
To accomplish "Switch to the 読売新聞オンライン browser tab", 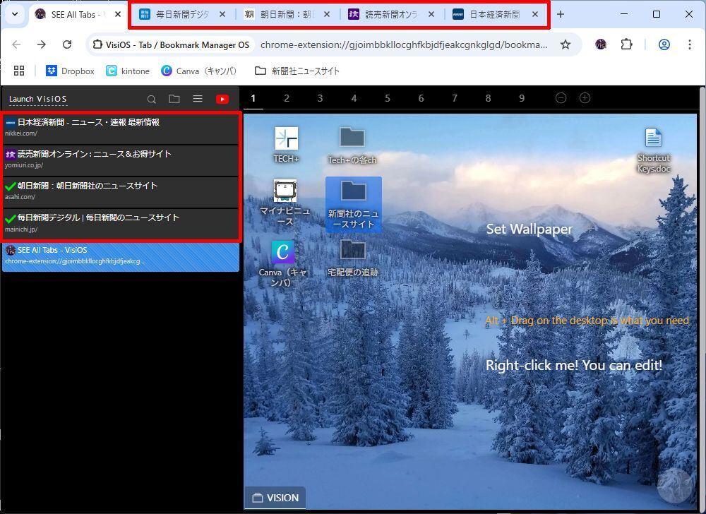I will click(390, 14).
